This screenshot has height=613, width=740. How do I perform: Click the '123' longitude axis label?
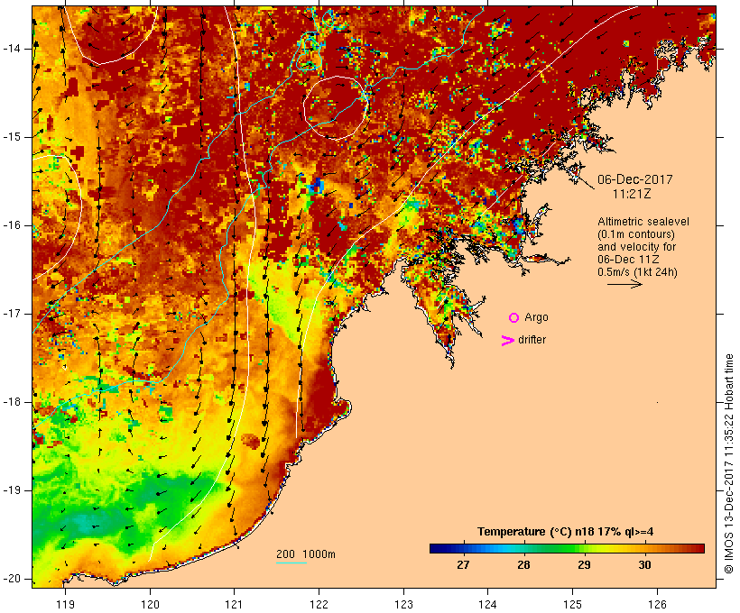tap(403, 604)
